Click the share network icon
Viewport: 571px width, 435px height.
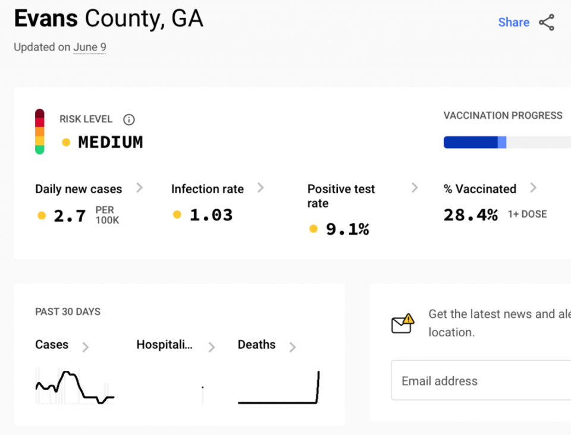(547, 23)
